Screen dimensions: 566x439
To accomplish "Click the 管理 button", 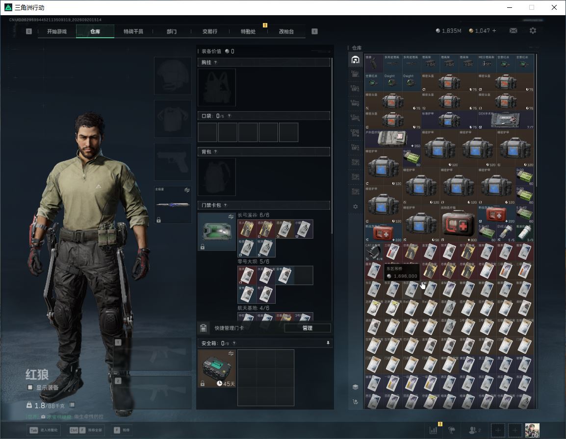I will [x=307, y=328].
